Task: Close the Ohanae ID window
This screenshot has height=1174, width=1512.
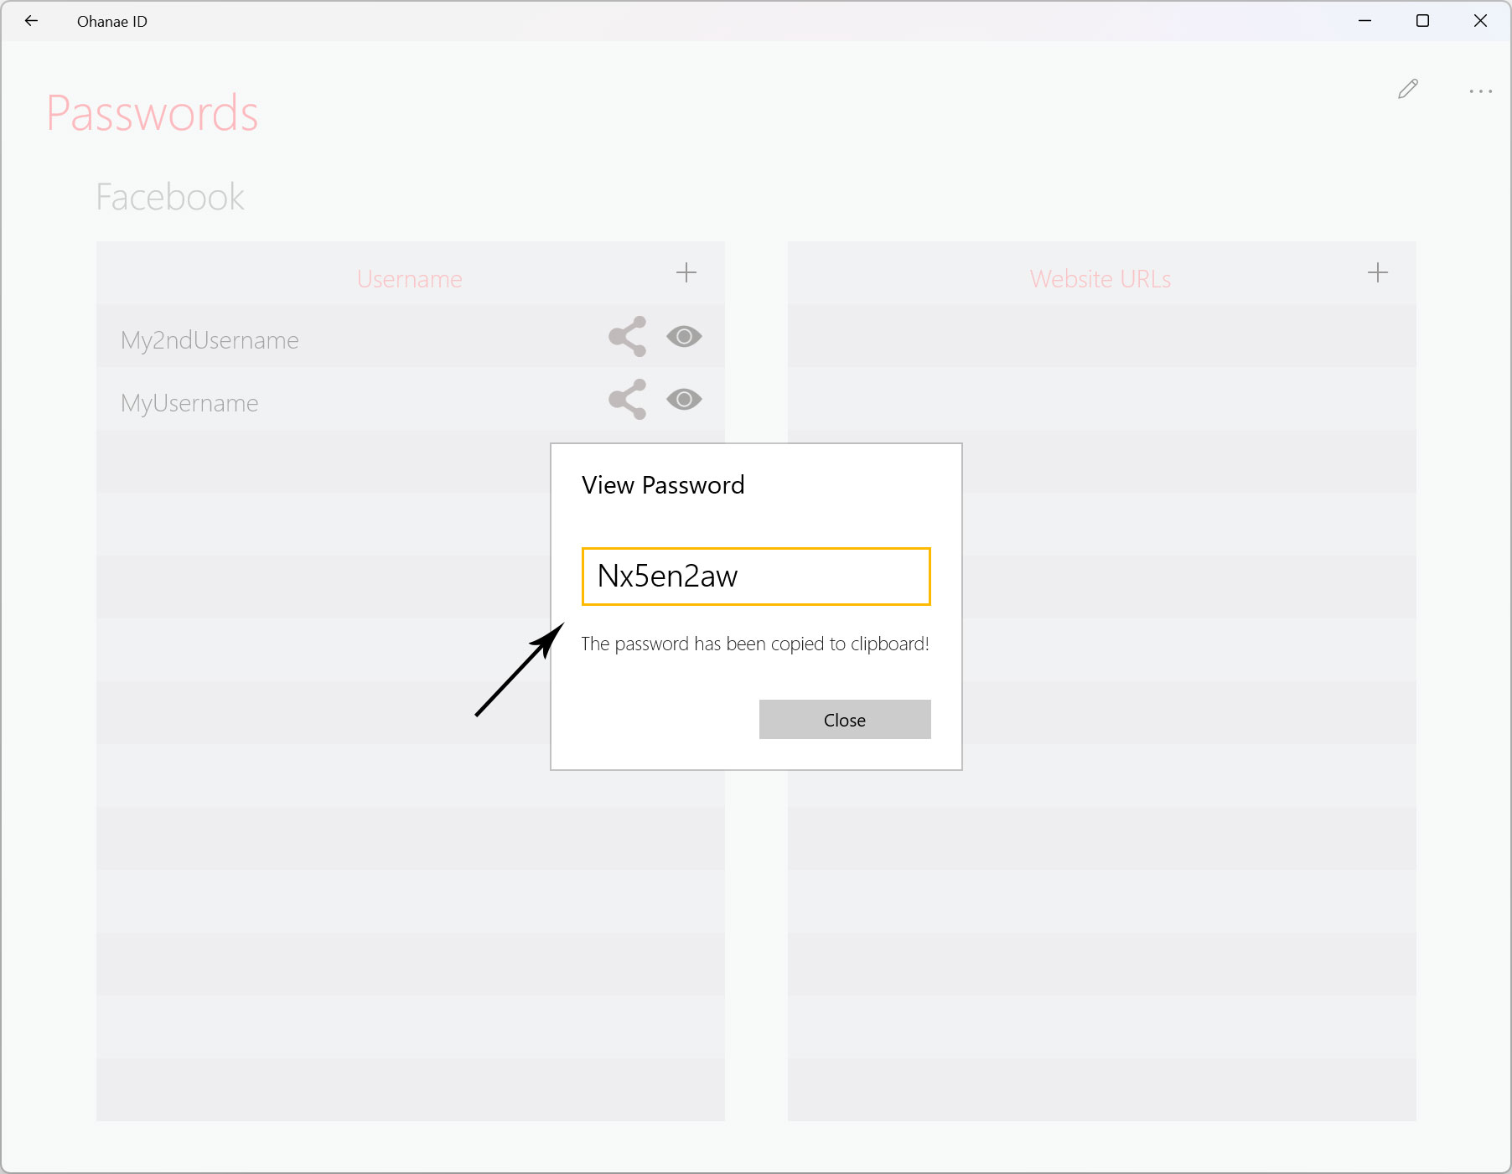Action: [x=1480, y=21]
